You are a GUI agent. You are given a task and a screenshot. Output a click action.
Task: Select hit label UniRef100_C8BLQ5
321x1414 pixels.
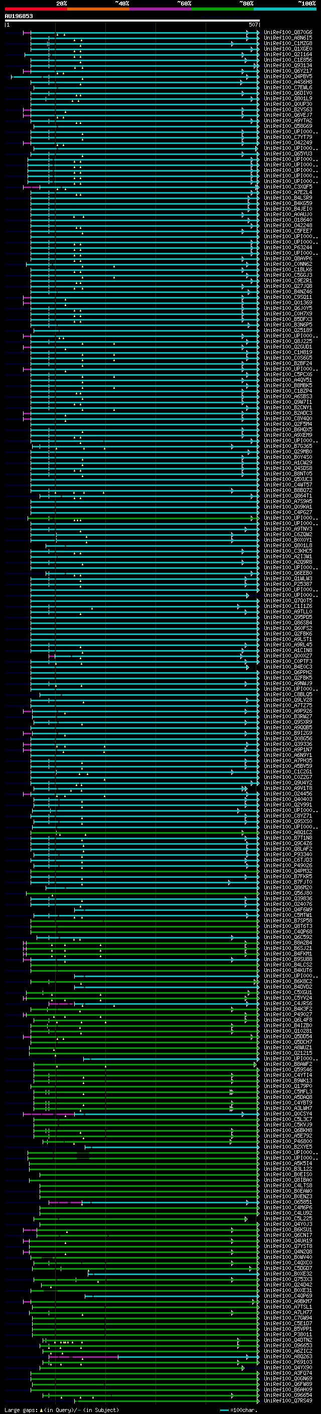288,694
